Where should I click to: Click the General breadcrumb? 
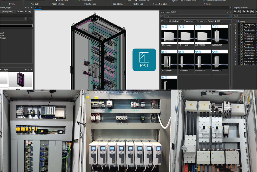(x=211, y=21)
